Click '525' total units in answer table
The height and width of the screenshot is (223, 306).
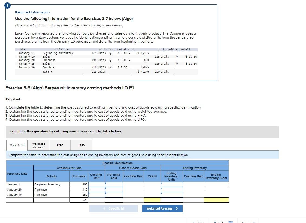(79, 200)
